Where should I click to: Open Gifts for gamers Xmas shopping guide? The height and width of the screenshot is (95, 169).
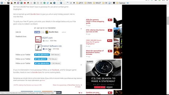(x=95, y=21)
